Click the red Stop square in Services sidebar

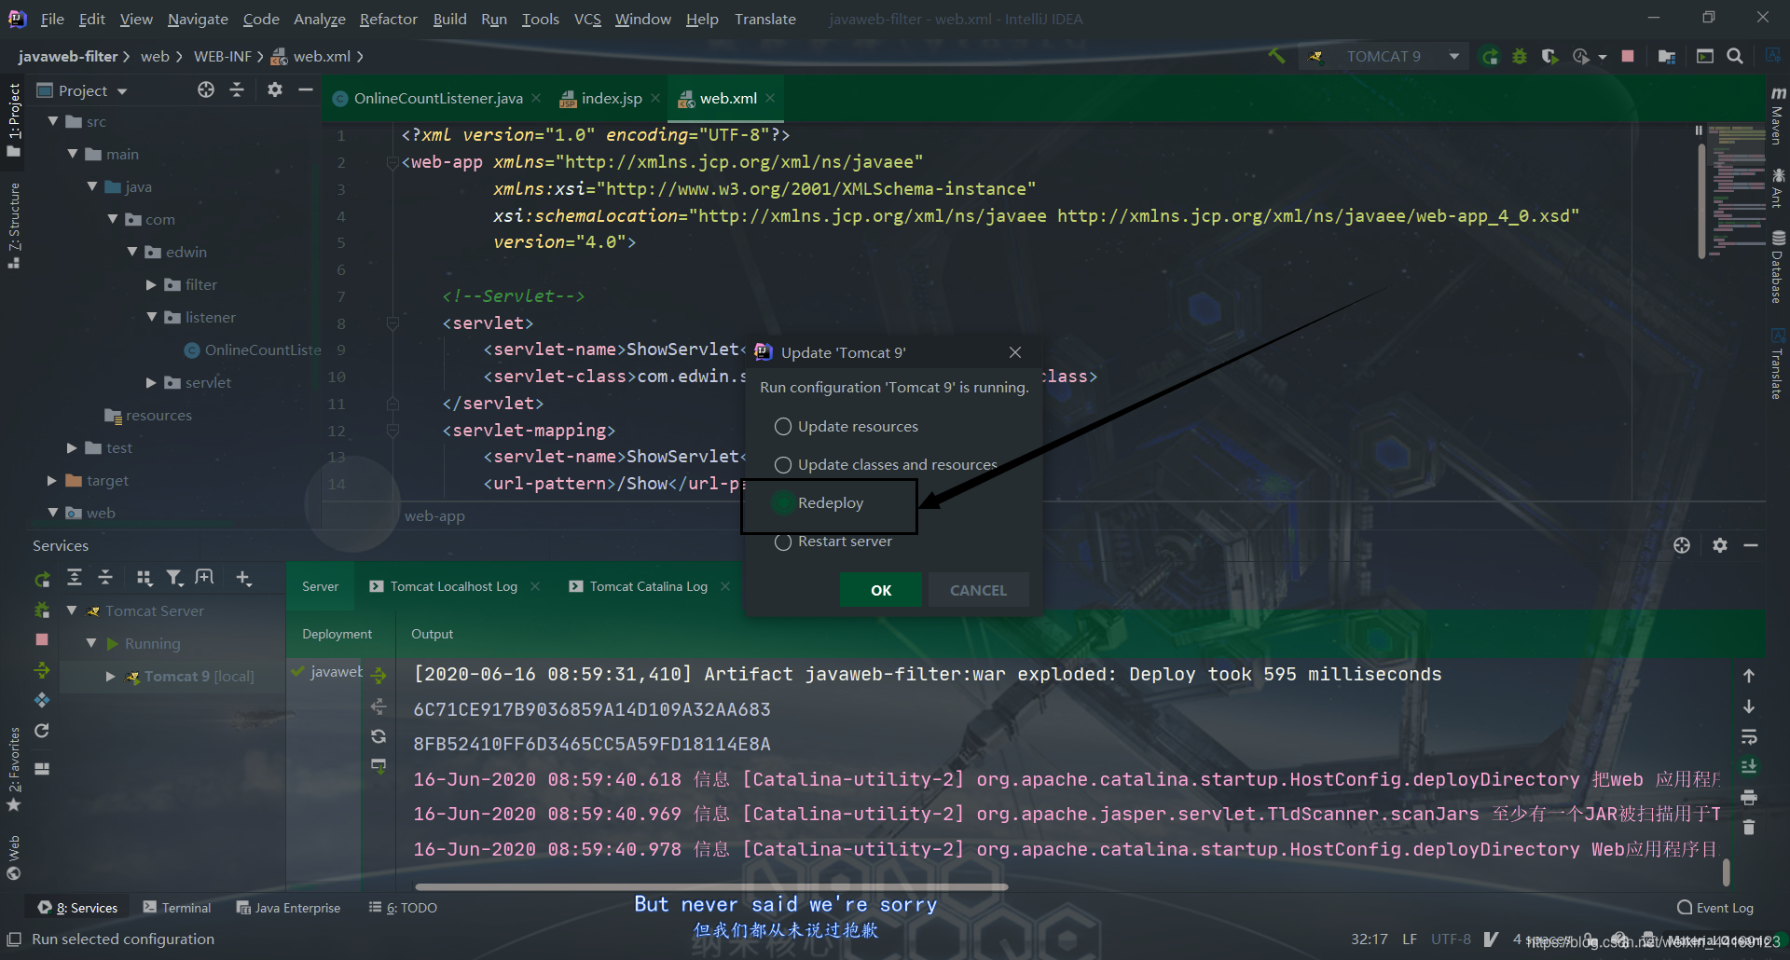coord(42,639)
